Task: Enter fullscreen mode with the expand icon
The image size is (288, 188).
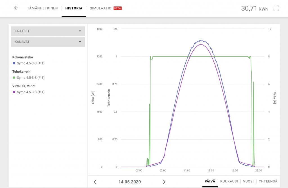Action: (276, 8)
